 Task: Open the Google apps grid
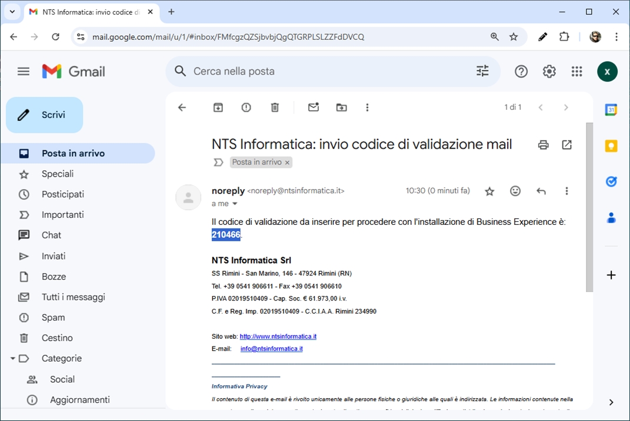coord(576,72)
